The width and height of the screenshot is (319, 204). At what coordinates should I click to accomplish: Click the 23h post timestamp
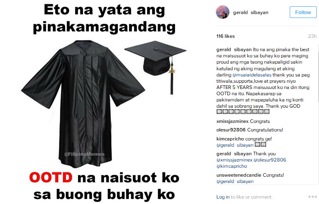pyautogui.click(x=312, y=36)
